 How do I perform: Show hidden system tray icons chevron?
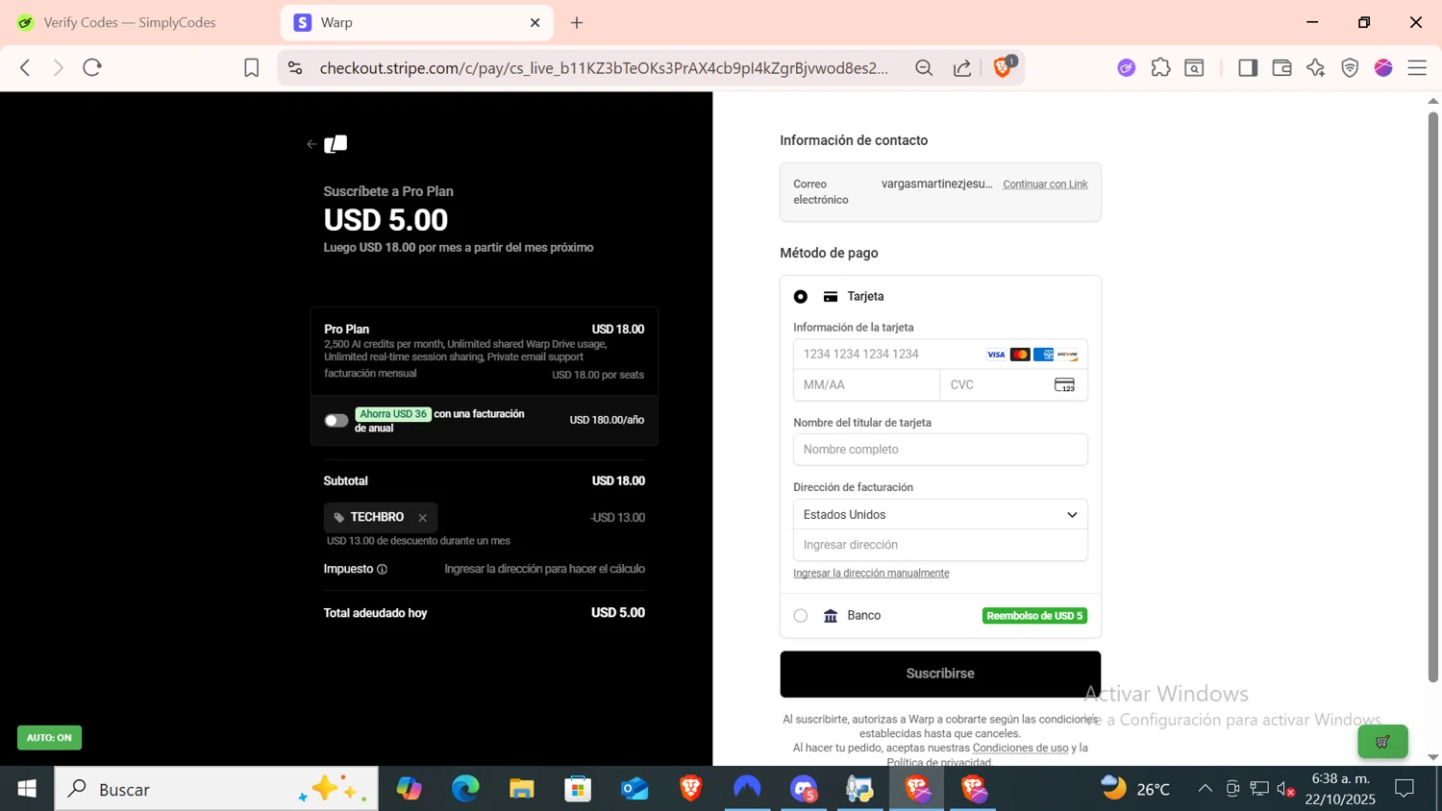pyautogui.click(x=1205, y=789)
